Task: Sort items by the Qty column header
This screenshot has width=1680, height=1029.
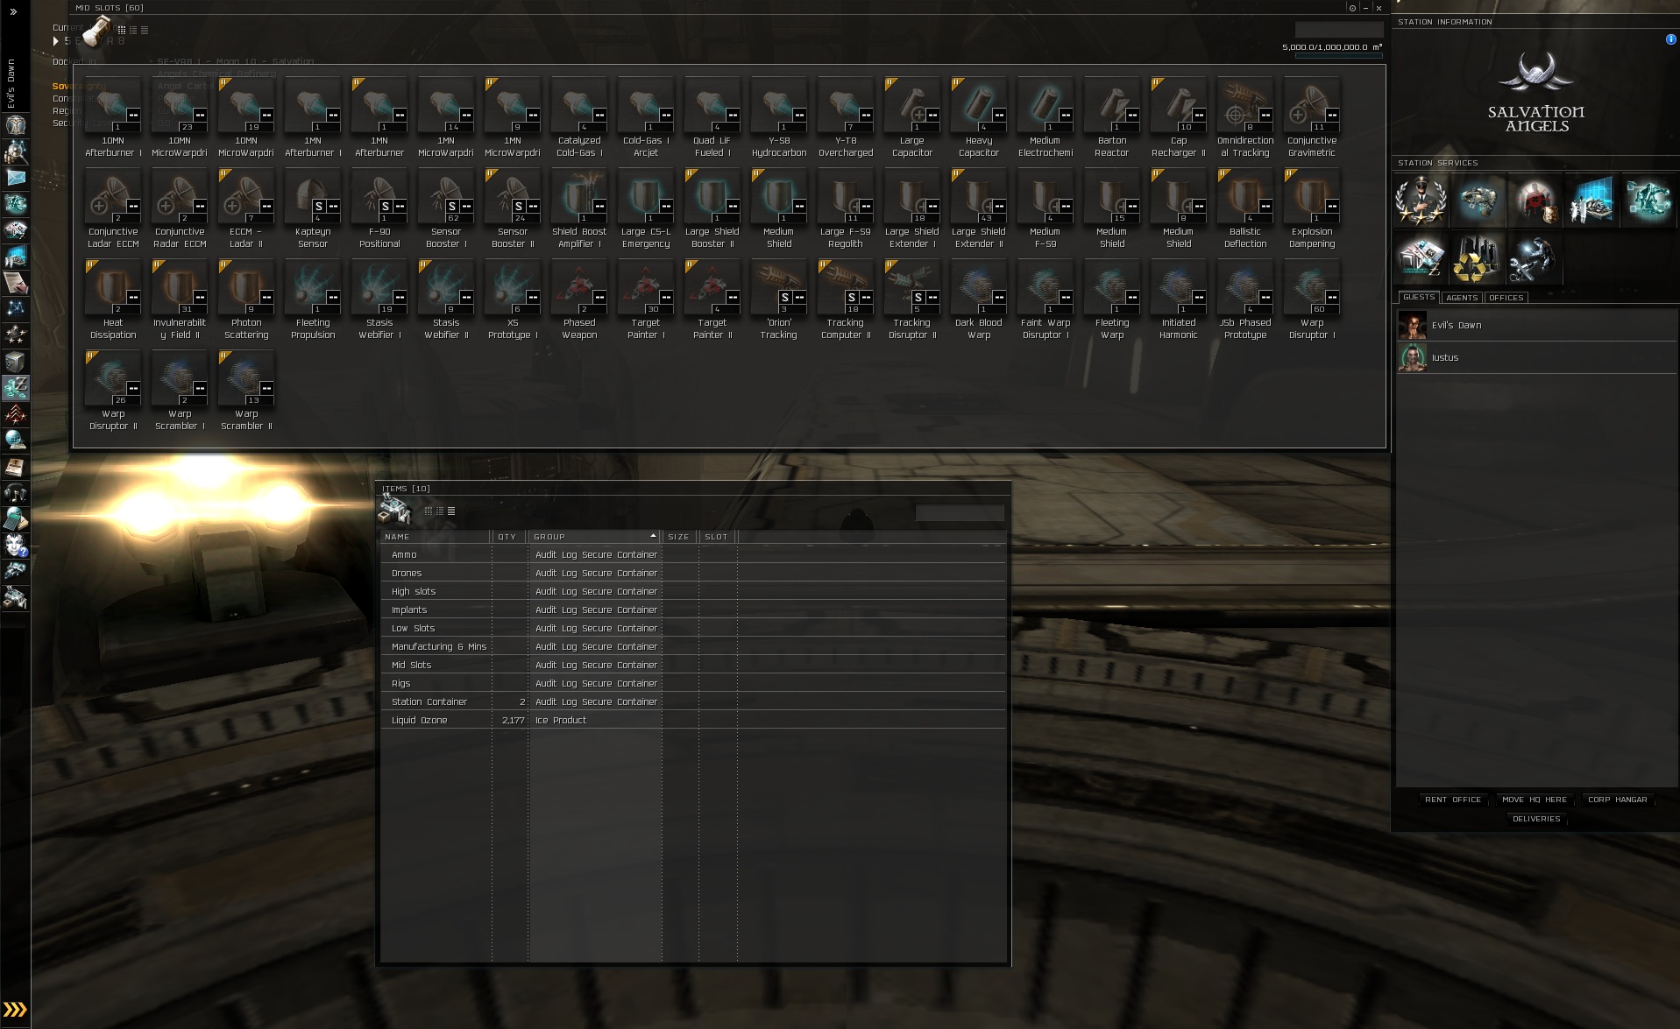Action: (x=510, y=537)
